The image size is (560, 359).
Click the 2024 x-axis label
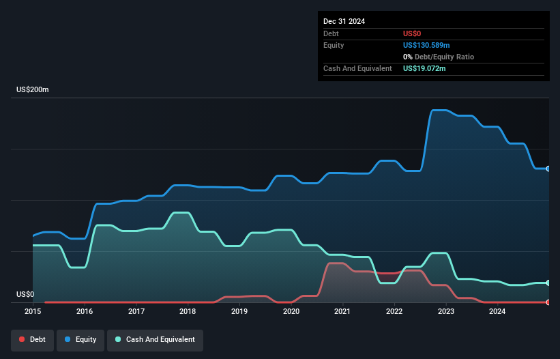click(x=497, y=311)
